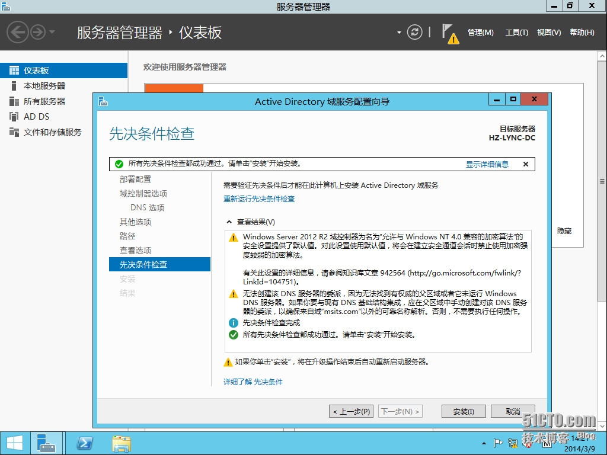Click Server Manager icon in the taskbar
The height and width of the screenshot is (455, 607).
coord(46,443)
